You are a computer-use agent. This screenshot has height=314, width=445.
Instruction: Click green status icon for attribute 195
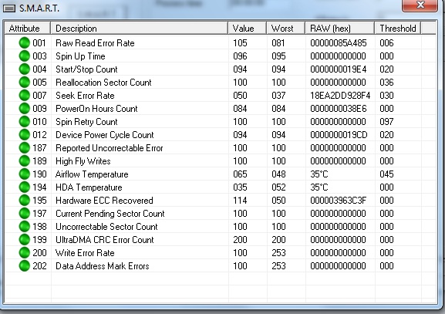pos(25,200)
